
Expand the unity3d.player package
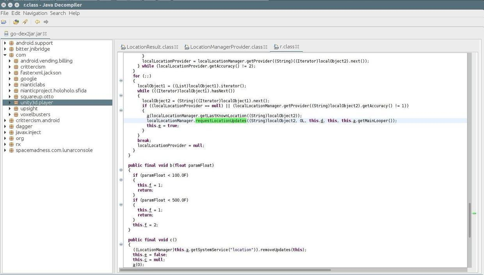[10, 103]
